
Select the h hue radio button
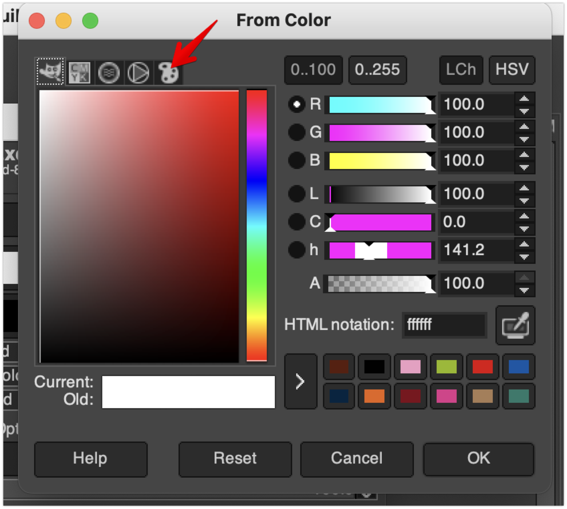(297, 250)
